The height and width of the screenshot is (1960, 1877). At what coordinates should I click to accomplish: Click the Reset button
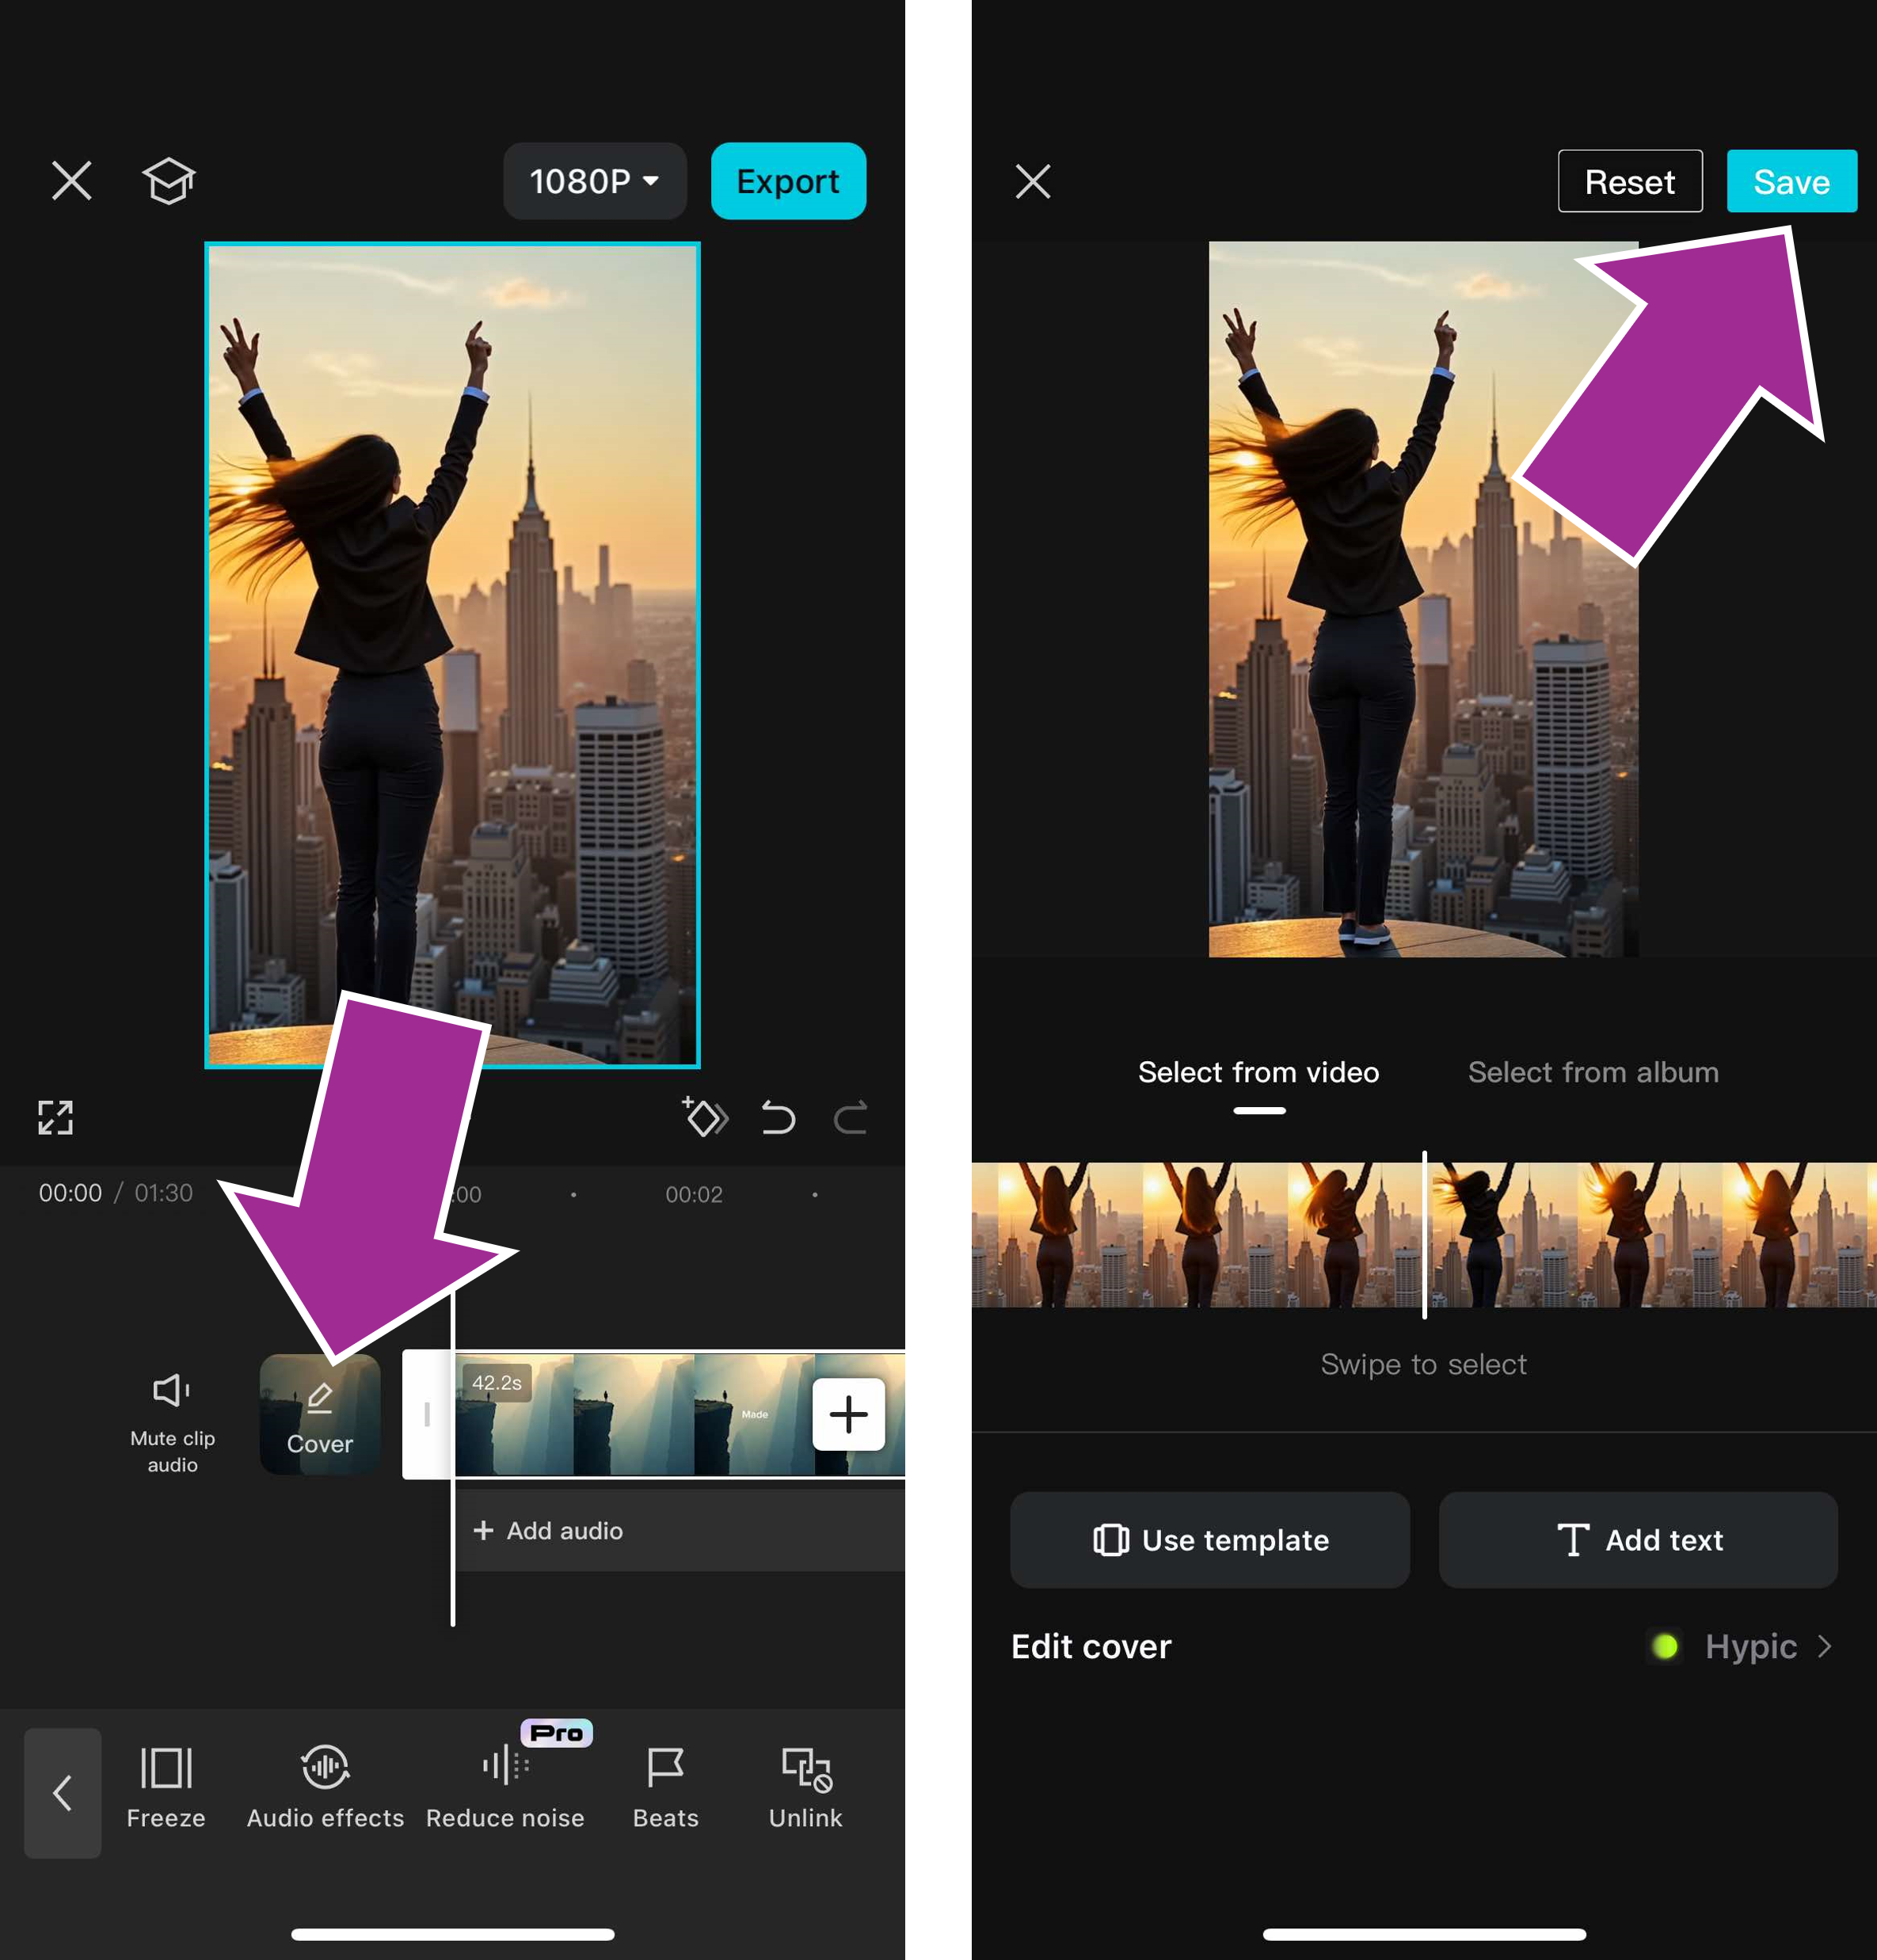1629,181
